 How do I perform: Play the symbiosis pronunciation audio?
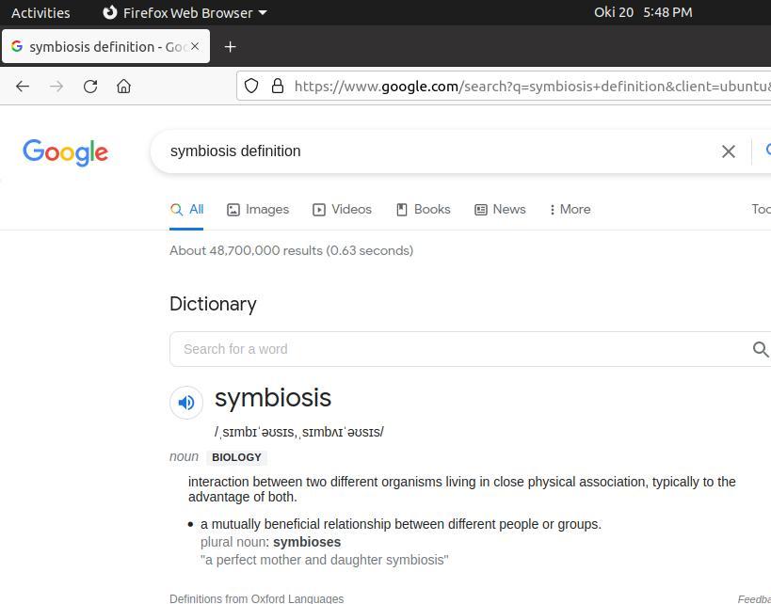(x=186, y=403)
